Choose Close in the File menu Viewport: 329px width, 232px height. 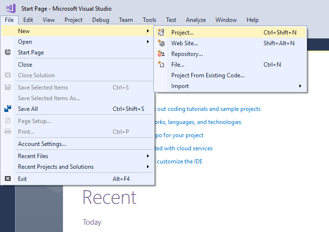click(77, 65)
